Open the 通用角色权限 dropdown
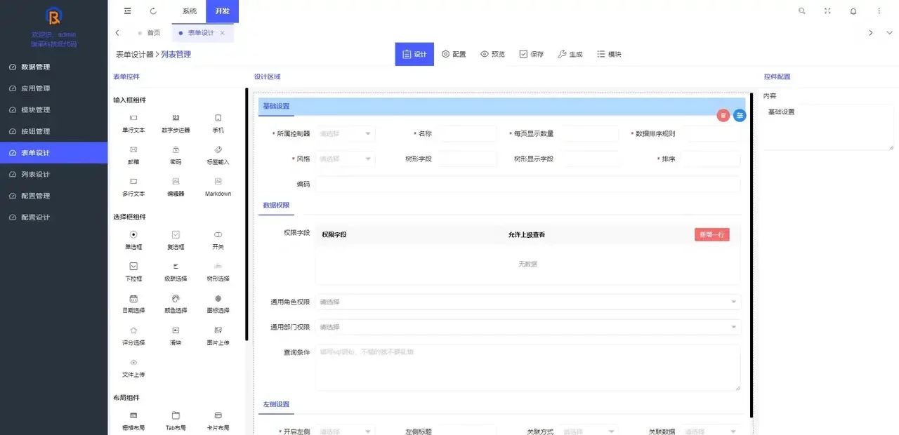899x435 pixels. (527, 301)
